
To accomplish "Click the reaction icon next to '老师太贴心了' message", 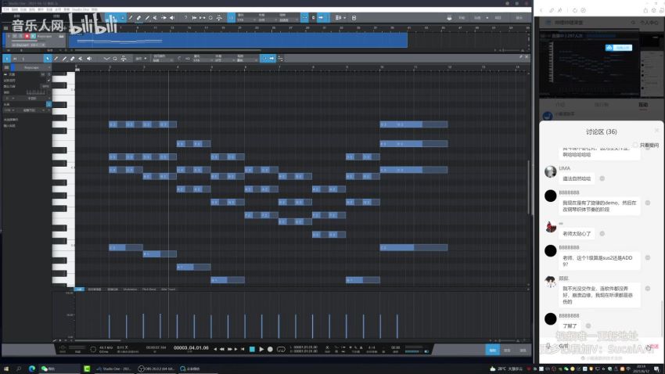I will pyautogui.click(x=602, y=234).
